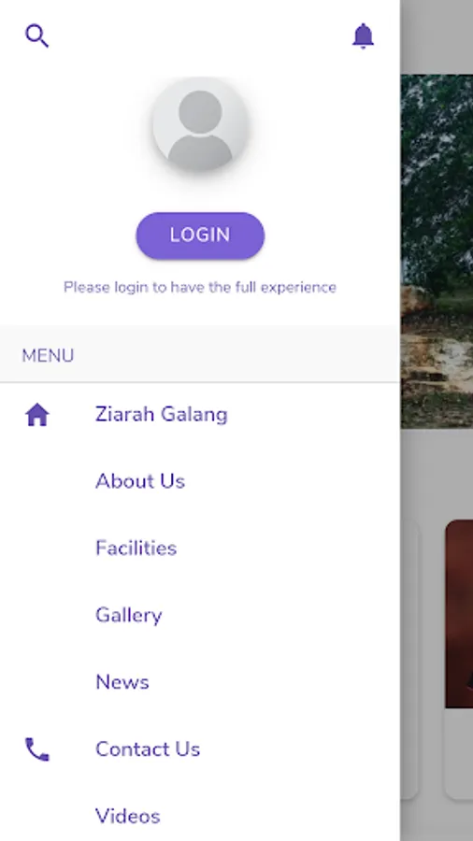Tap the default profile avatar picture
The height and width of the screenshot is (841, 473).
[x=200, y=124]
